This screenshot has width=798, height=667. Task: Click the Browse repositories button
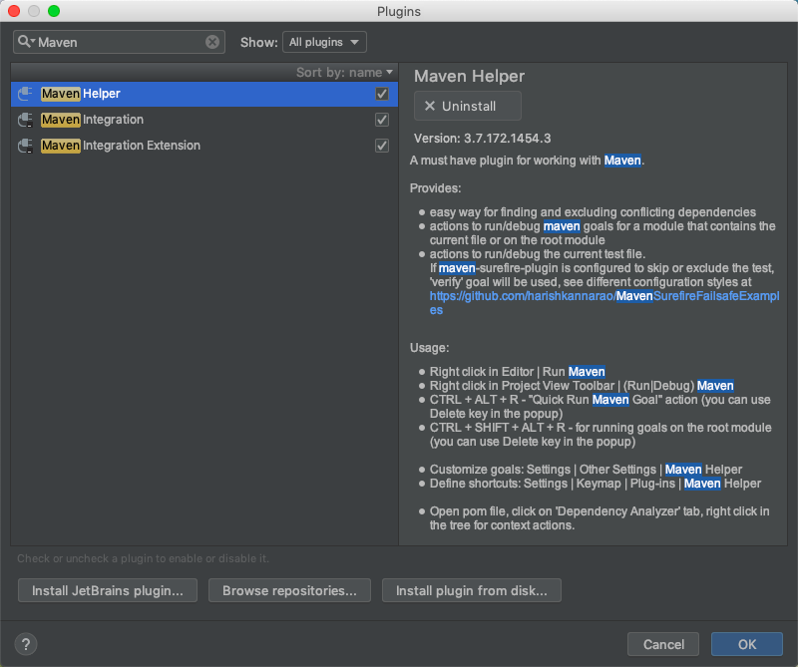[289, 590]
